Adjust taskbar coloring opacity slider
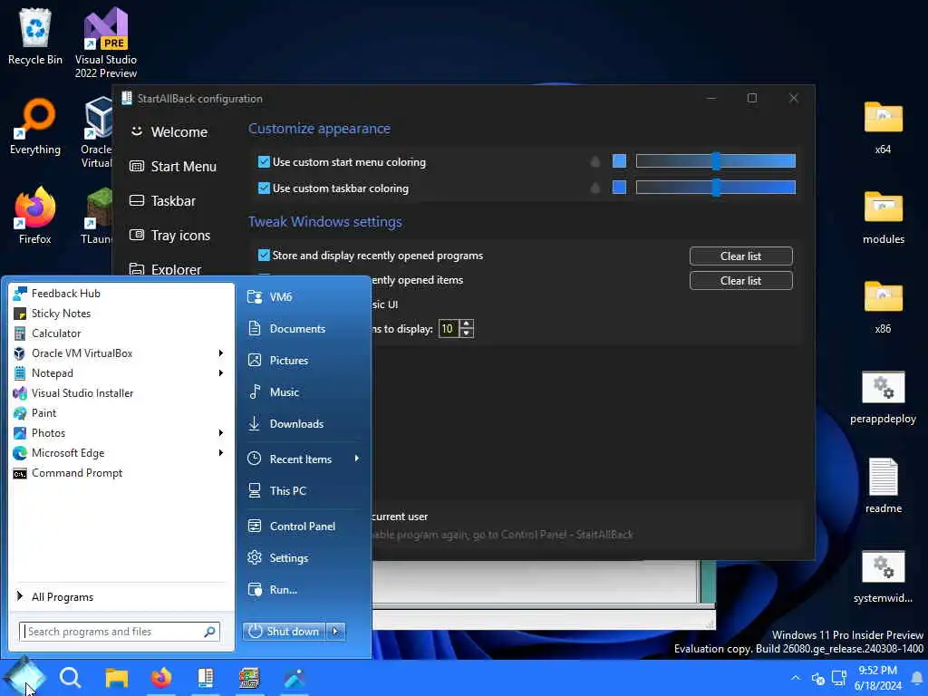The image size is (928, 696). pos(716,188)
